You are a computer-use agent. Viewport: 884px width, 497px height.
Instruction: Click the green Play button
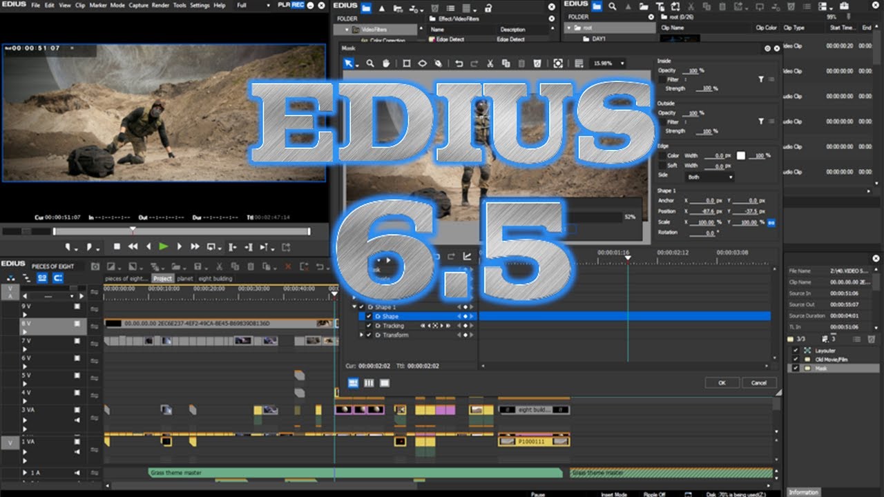pos(164,246)
